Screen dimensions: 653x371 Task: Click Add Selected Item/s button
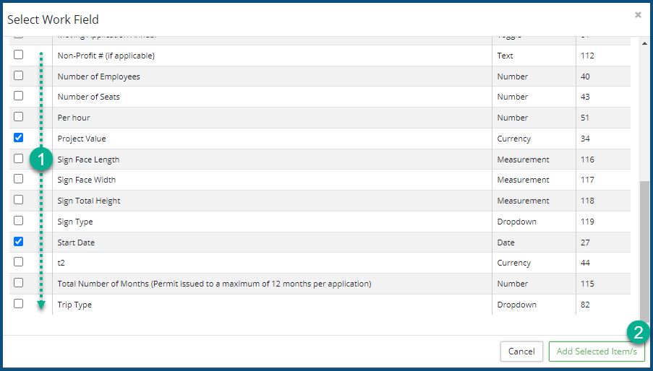tap(596, 352)
